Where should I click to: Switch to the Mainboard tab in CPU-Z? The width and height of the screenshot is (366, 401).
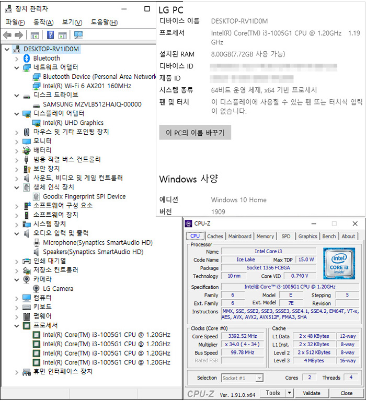click(x=240, y=237)
